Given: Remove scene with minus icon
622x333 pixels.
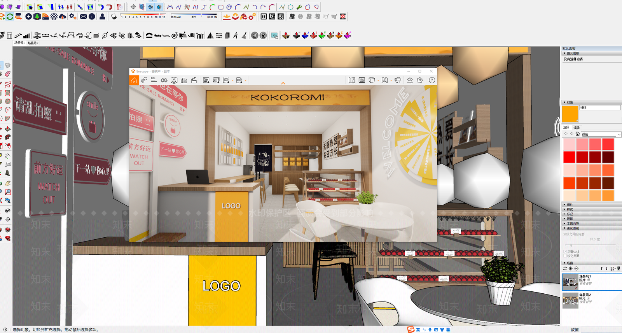Looking at the screenshot, I should pos(577,268).
